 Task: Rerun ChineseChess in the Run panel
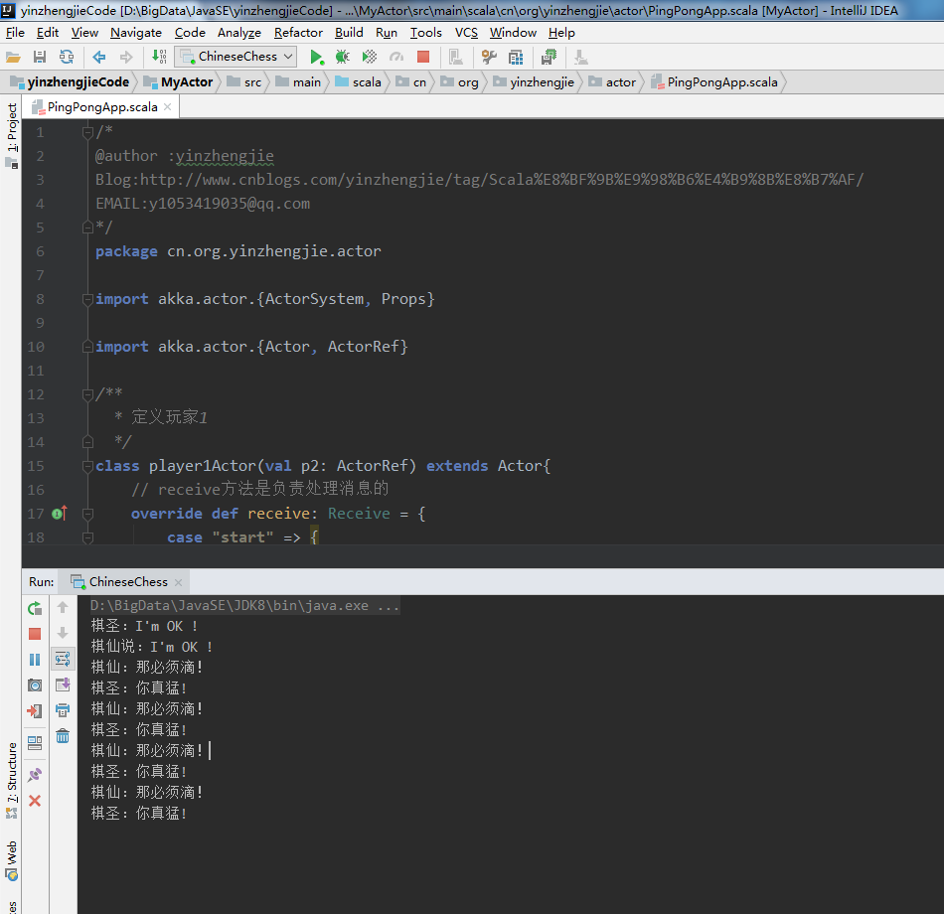[35, 608]
